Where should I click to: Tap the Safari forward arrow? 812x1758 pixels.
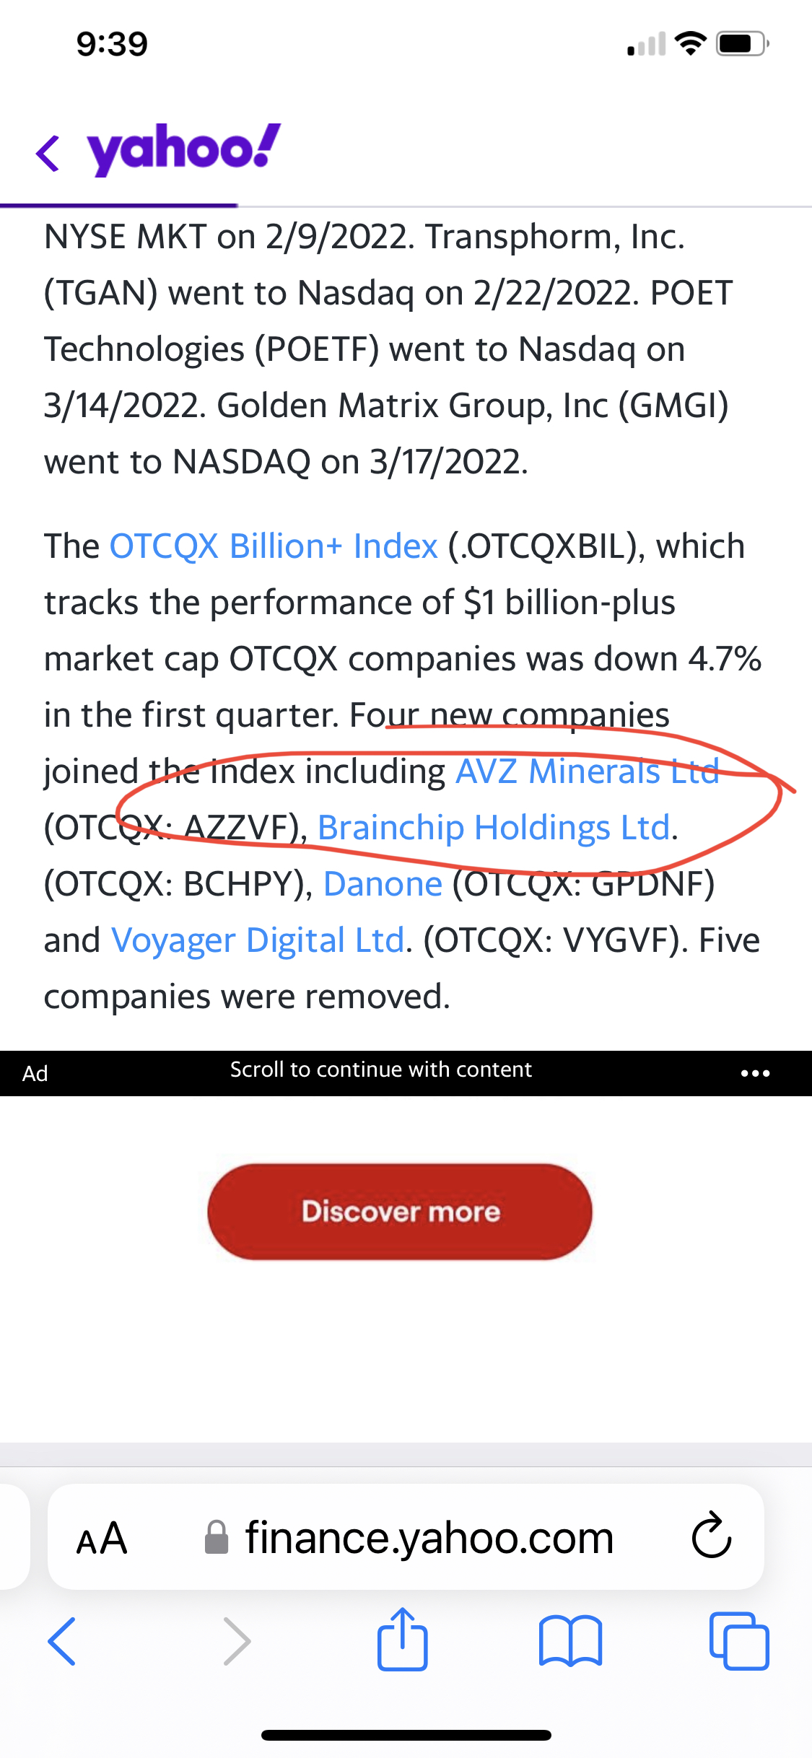coord(237,1641)
